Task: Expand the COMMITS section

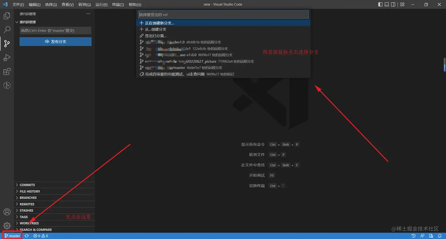Action: pyautogui.click(x=55, y=185)
